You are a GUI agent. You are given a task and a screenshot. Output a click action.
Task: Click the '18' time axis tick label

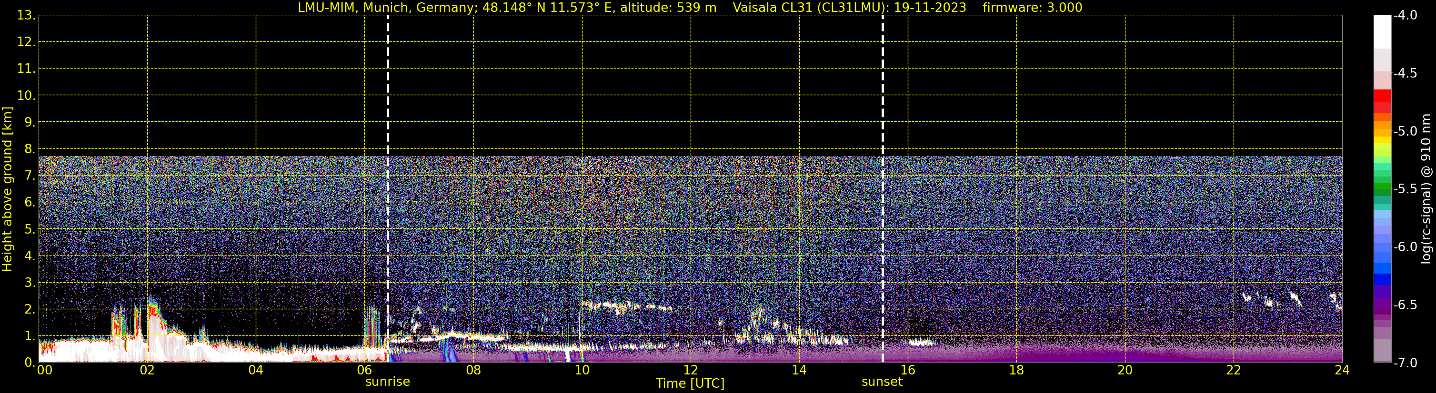[x=1017, y=370]
